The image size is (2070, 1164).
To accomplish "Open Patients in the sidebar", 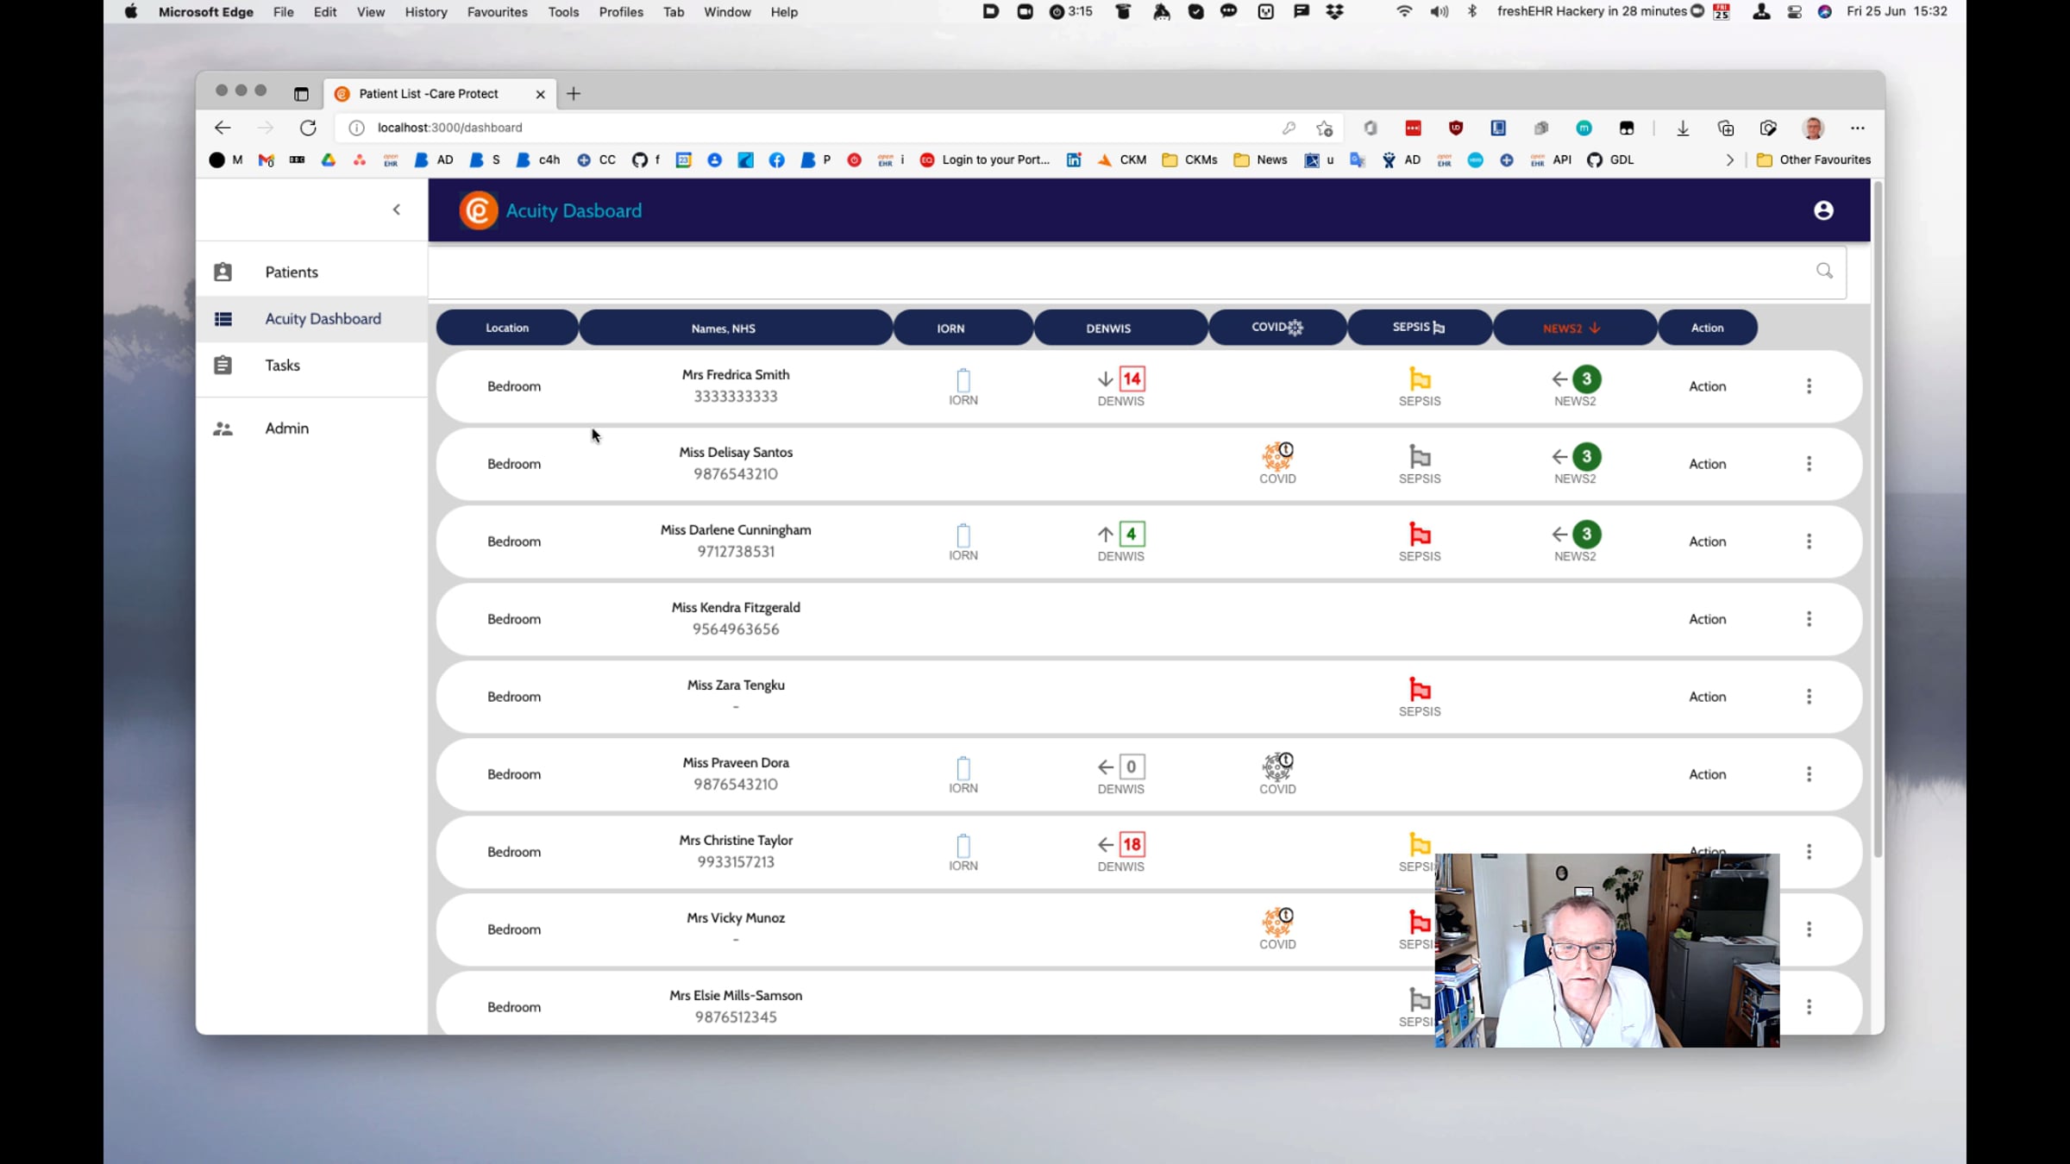I will [292, 272].
